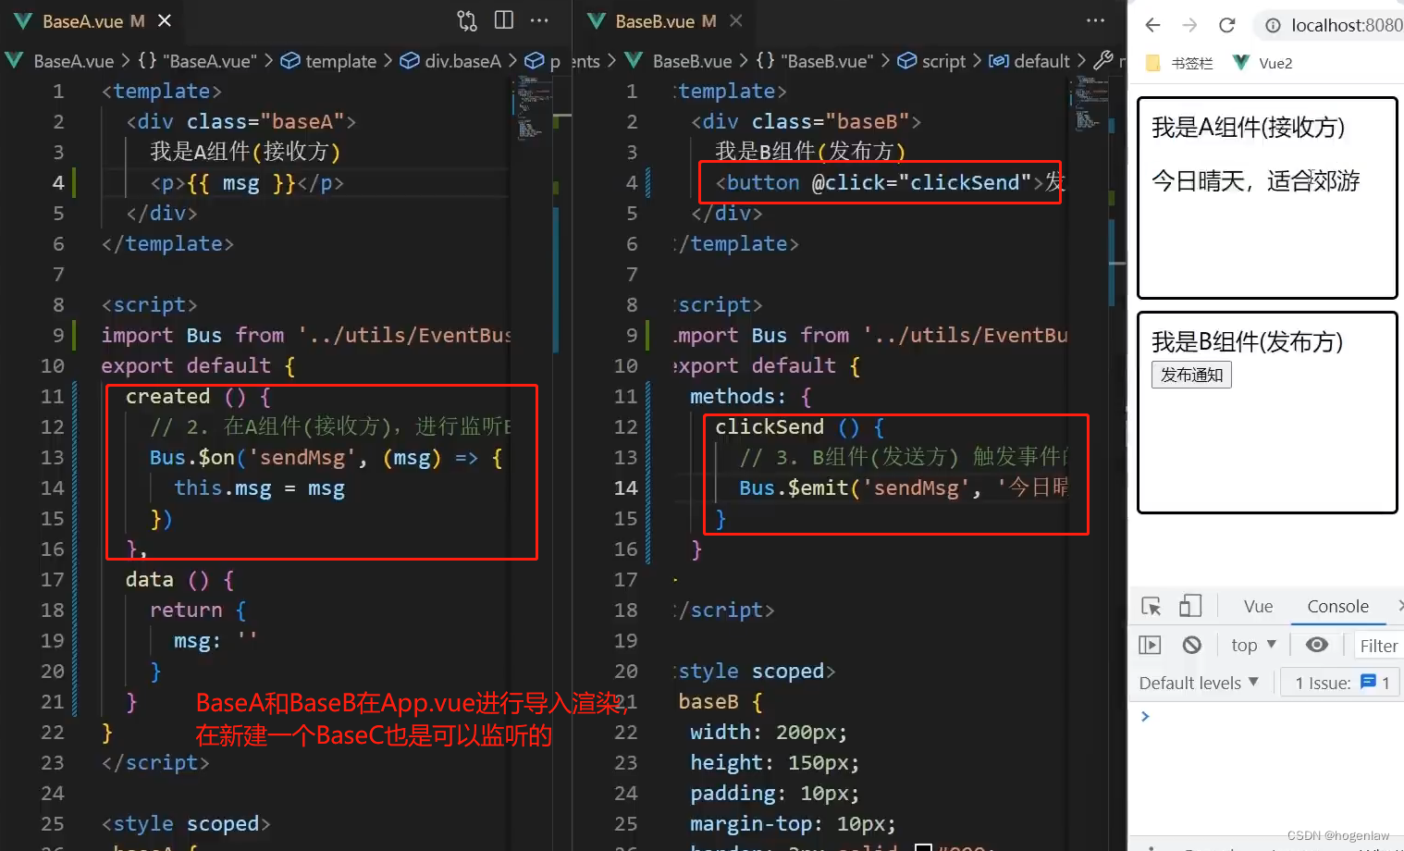Split the BaseA editor with the split icon
The image size is (1404, 851).
tap(504, 20)
